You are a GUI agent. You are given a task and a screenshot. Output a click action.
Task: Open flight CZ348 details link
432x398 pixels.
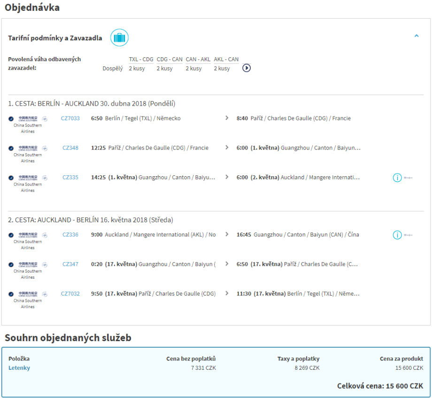(70, 148)
